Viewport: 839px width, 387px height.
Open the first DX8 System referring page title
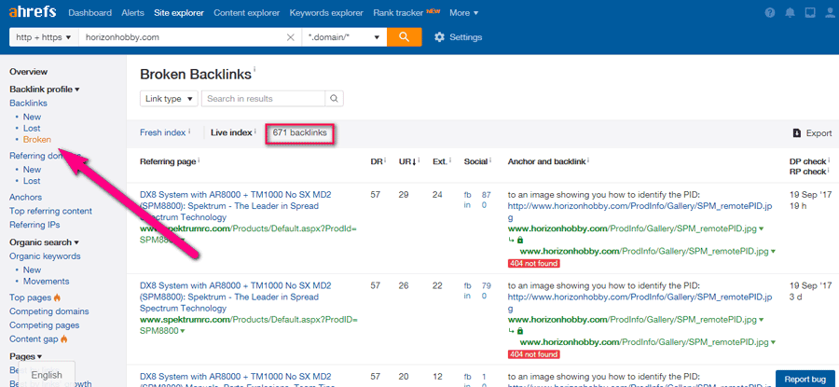[x=236, y=206]
